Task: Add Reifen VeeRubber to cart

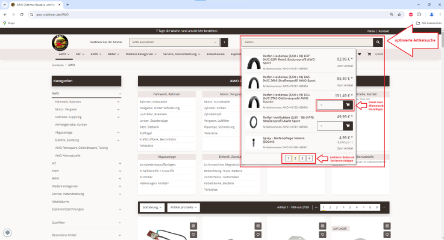Action: pyautogui.click(x=348, y=126)
